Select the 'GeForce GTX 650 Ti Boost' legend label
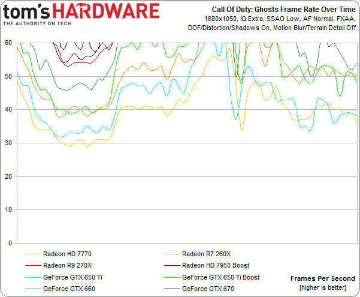360x297 pixels. pyautogui.click(x=220, y=277)
